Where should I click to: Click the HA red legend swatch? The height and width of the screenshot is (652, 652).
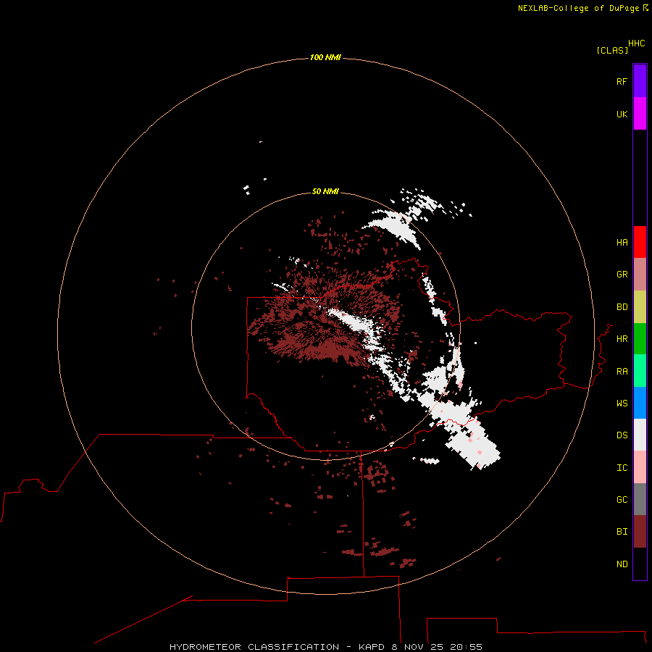point(640,242)
